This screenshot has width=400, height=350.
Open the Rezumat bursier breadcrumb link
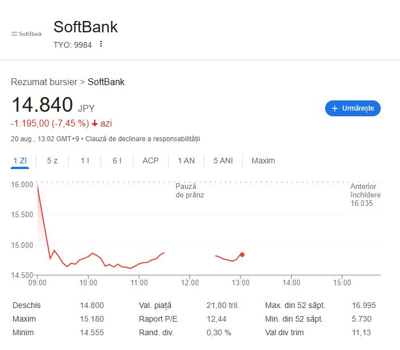(44, 82)
